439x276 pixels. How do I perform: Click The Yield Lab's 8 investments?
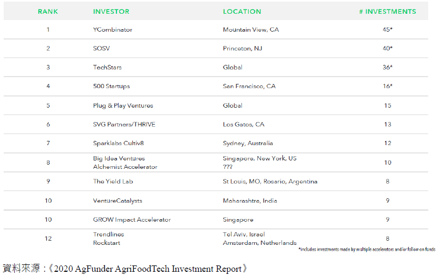tap(388, 182)
